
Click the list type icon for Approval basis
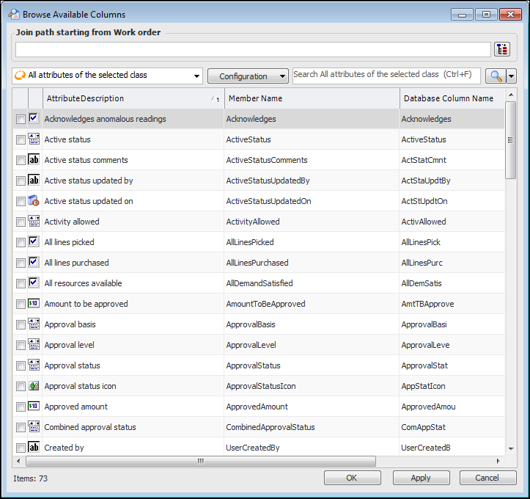point(34,324)
